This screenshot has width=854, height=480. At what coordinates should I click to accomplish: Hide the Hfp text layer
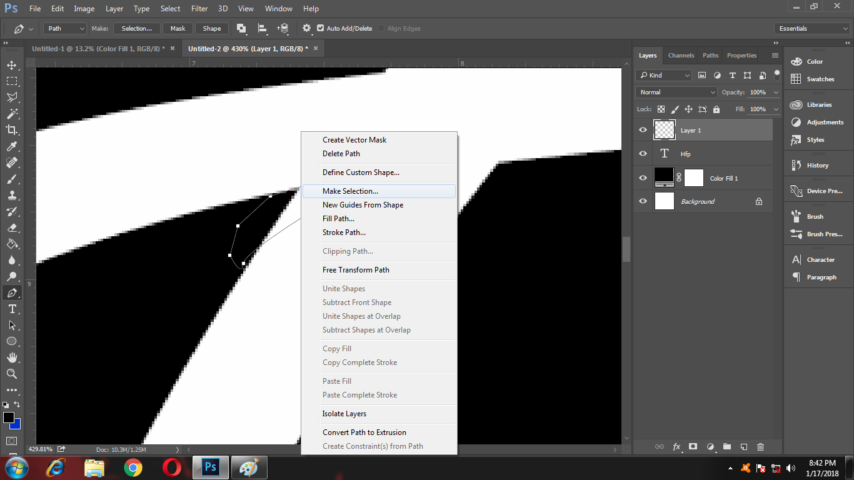[642, 153]
